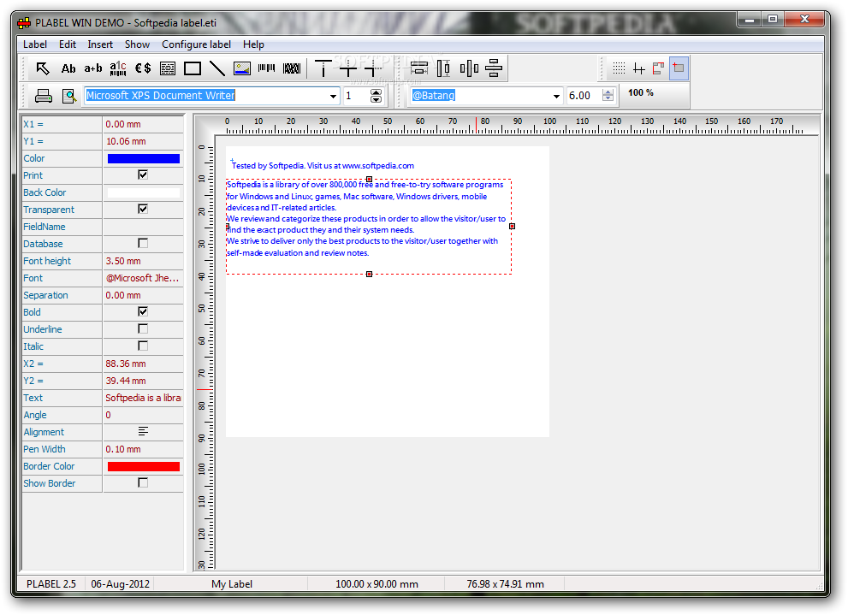This screenshot has height=615, width=848.
Task: Click the red Border Color swatch
Action: tap(143, 466)
